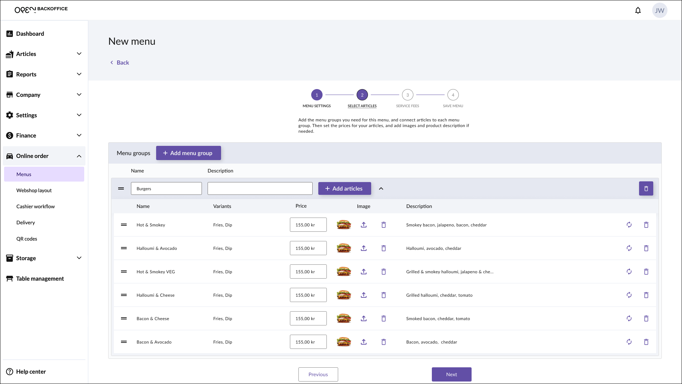Click the Next button

[x=451, y=374]
